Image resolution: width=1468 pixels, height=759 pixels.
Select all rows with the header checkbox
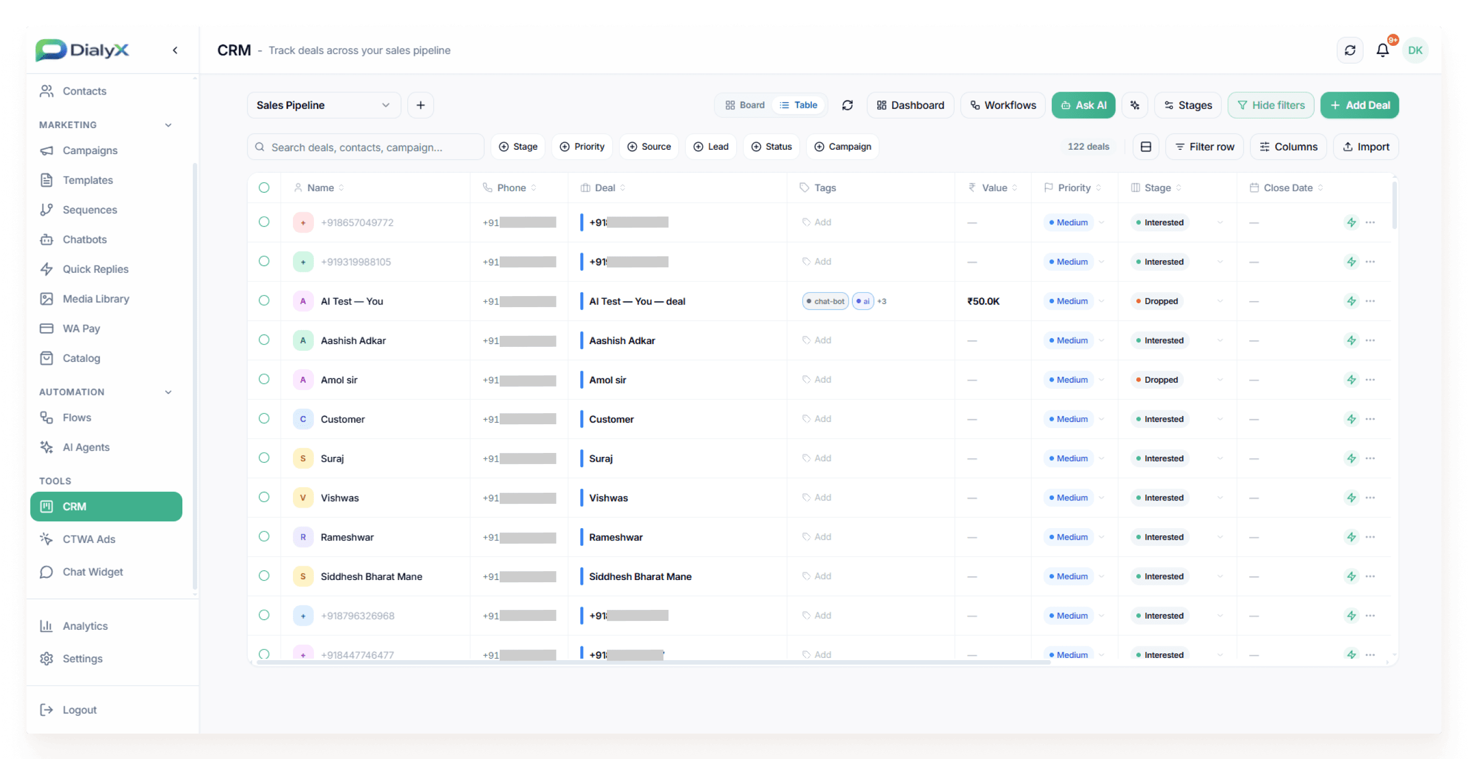264,188
